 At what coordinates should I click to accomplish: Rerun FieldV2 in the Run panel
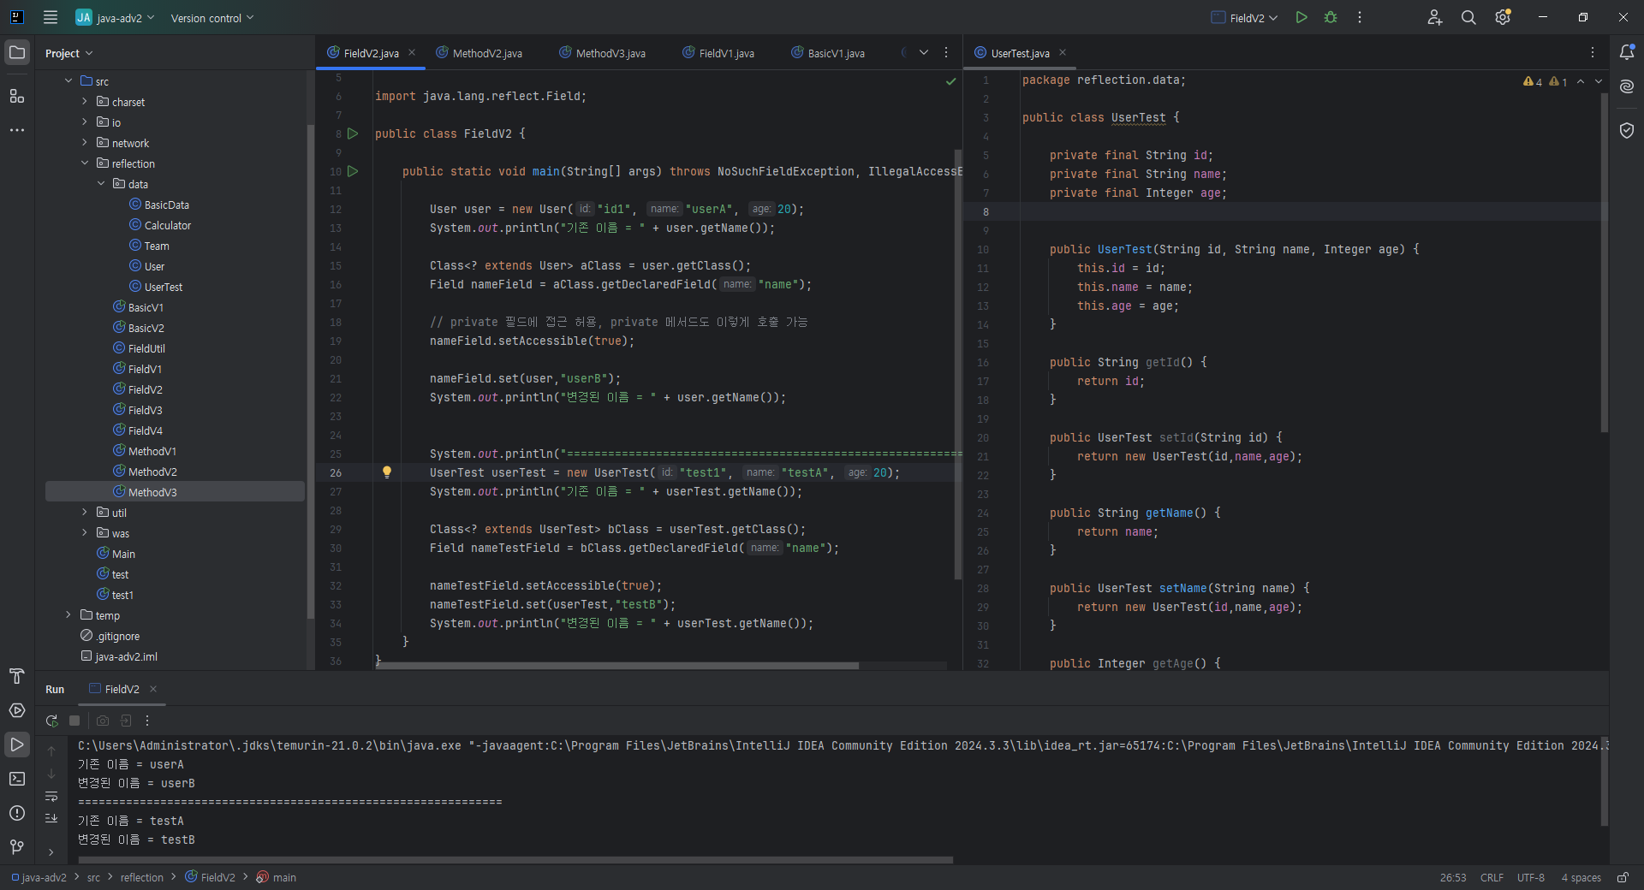52,721
